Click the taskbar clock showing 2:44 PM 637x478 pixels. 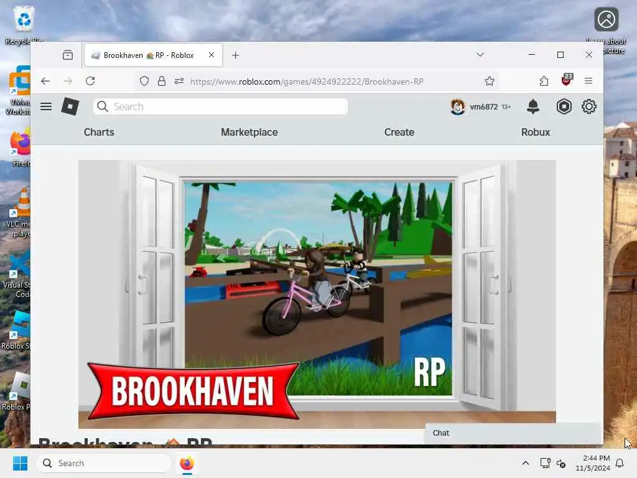tap(593, 463)
